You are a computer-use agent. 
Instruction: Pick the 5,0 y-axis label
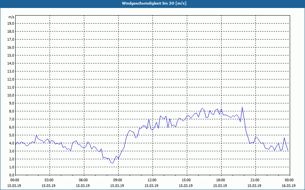pyautogui.click(x=11, y=135)
